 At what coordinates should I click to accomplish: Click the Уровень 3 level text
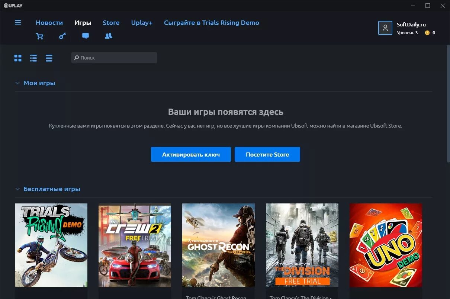pyautogui.click(x=407, y=33)
